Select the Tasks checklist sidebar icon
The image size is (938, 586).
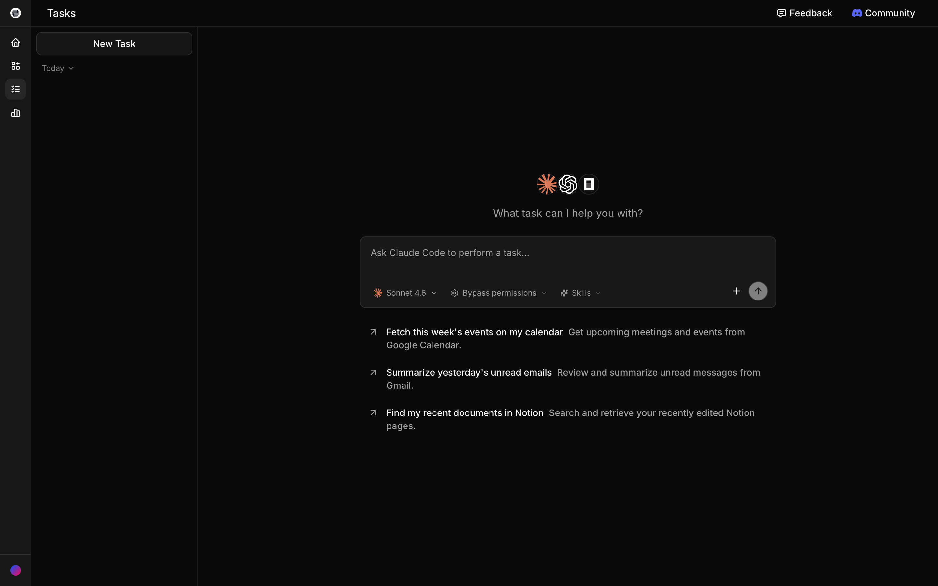tap(16, 89)
